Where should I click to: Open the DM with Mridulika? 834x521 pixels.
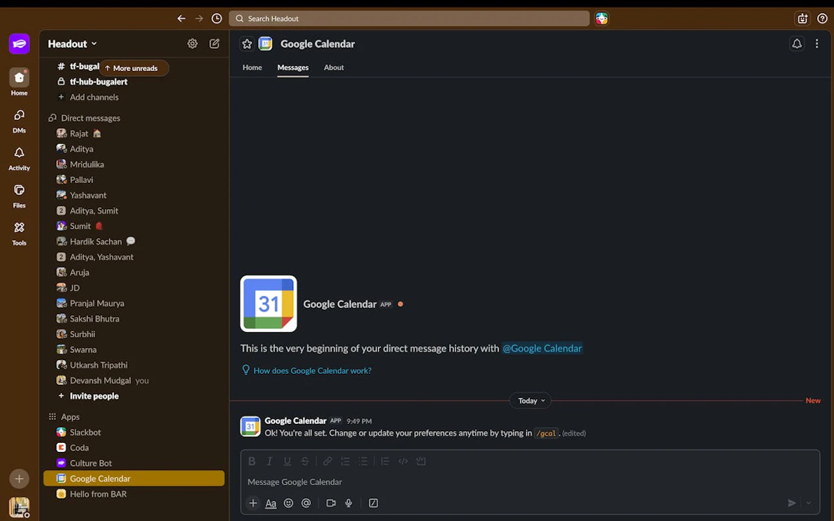coord(134,164)
